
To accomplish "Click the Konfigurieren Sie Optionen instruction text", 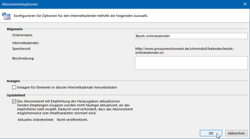I will point(81,16).
